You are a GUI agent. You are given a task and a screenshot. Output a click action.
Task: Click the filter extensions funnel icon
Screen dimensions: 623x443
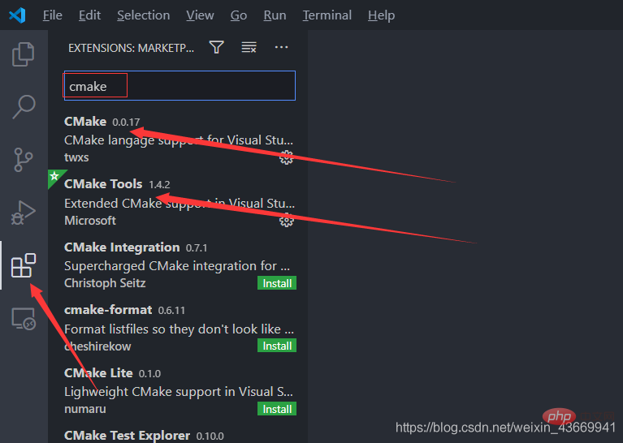click(216, 48)
